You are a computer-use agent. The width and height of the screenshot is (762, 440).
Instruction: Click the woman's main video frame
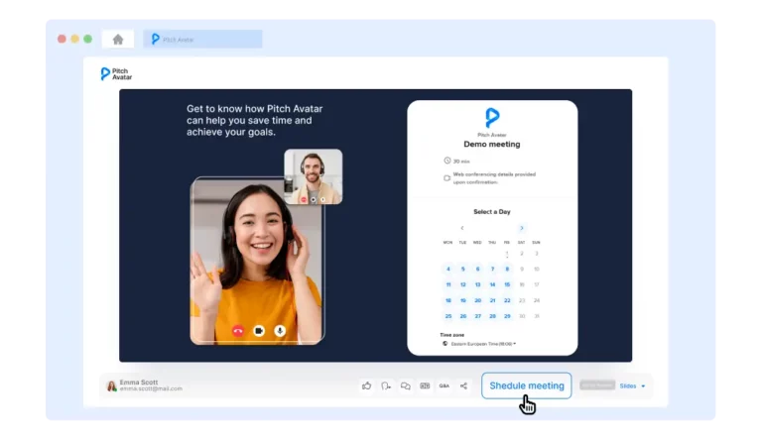click(257, 261)
